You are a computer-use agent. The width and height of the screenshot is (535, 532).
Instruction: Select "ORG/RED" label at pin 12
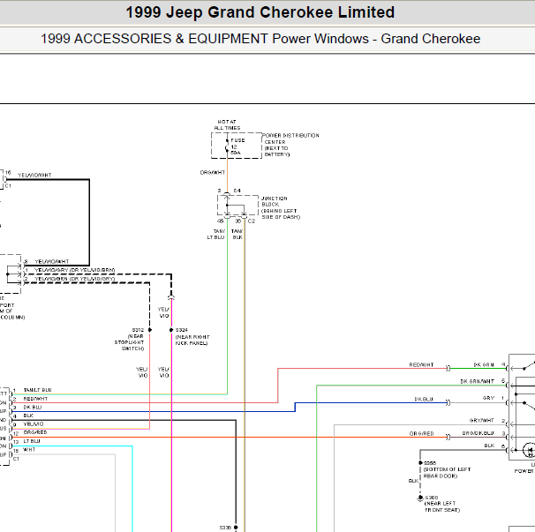(35, 432)
